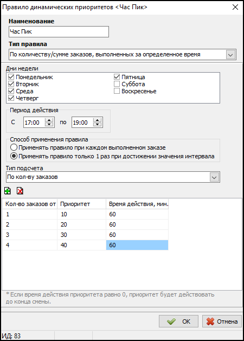The image size is (244, 341).
Task: Select order count cell with value 3
Action: click(x=30, y=235)
